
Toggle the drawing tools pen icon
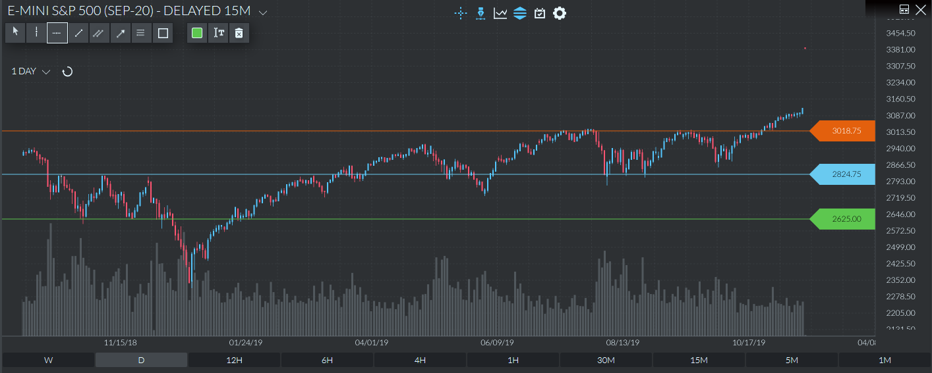point(481,13)
